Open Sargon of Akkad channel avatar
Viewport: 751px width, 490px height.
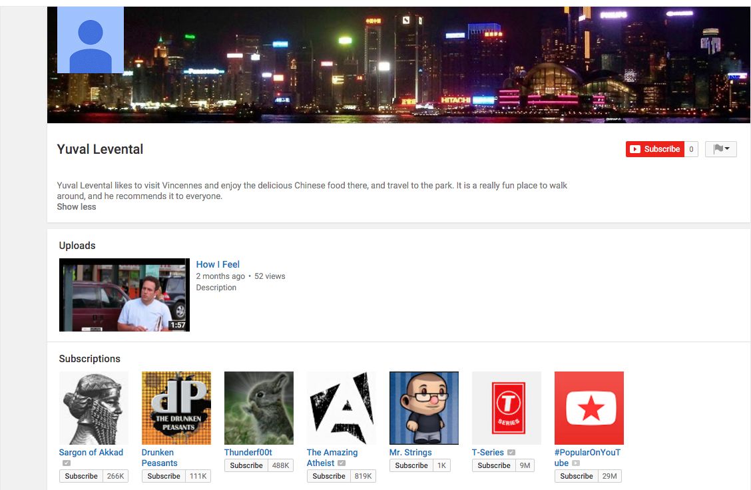pyautogui.click(x=94, y=408)
